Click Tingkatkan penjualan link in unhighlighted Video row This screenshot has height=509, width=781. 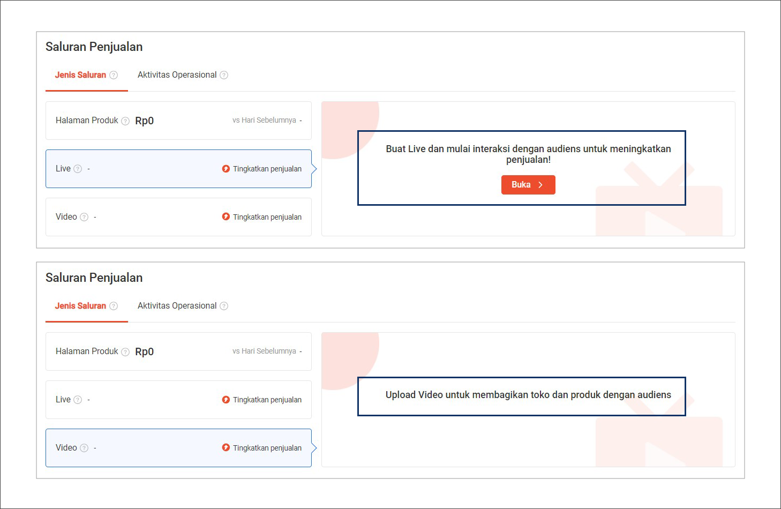[267, 217]
